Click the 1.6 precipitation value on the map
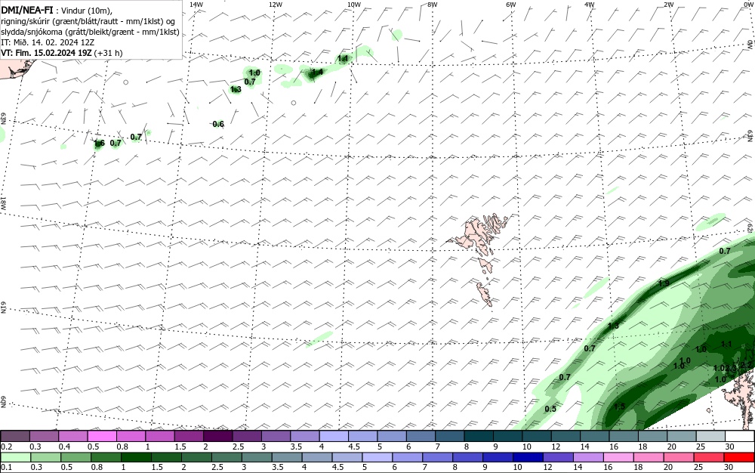This screenshot has width=755, height=473. [x=99, y=143]
